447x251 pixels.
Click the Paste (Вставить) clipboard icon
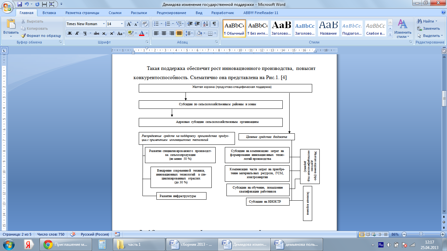point(11,25)
